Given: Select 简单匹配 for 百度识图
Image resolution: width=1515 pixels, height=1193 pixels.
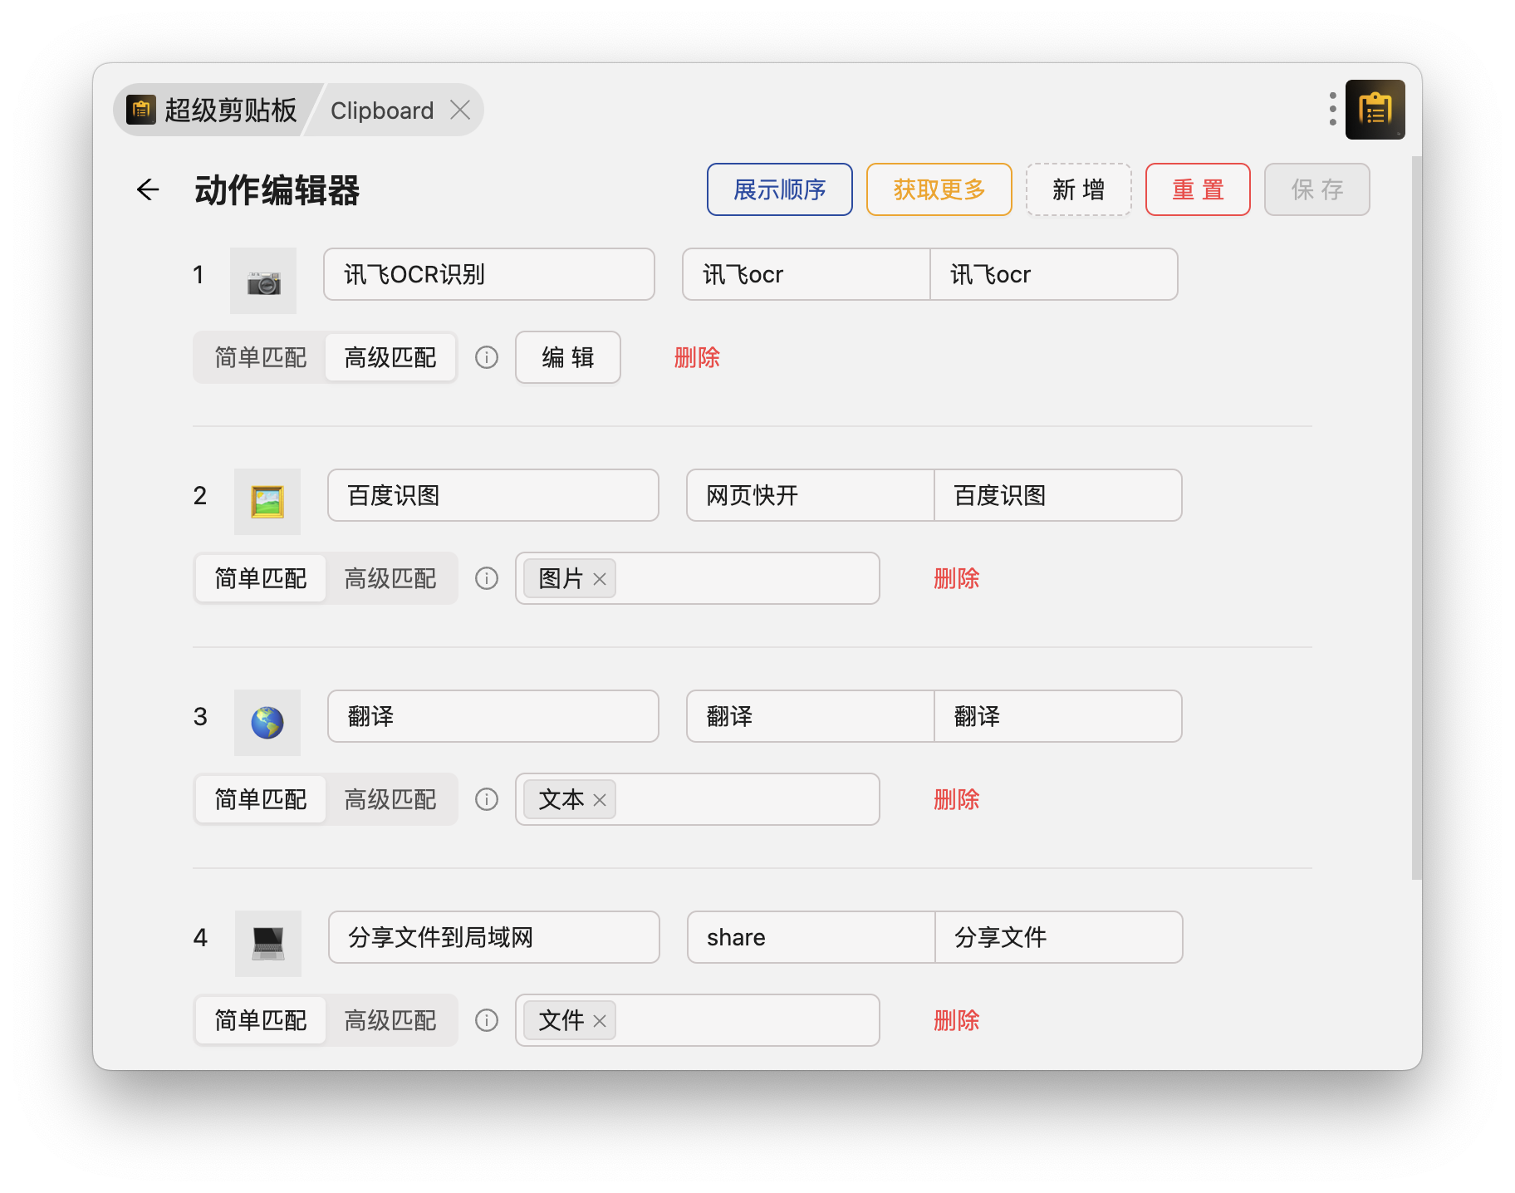Looking at the screenshot, I should click(261, 578).
